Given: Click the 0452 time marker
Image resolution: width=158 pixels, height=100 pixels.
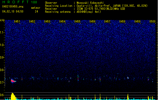Looking at the screenshot, I should [32, 21].
